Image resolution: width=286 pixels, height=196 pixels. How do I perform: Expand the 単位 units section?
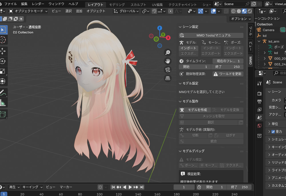coord(269,124)
